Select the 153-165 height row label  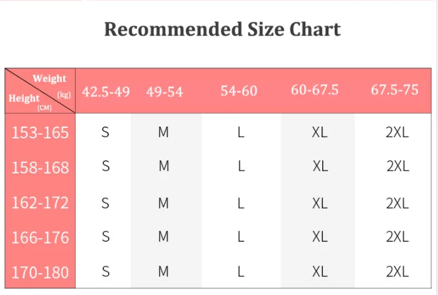coord(40,133)
